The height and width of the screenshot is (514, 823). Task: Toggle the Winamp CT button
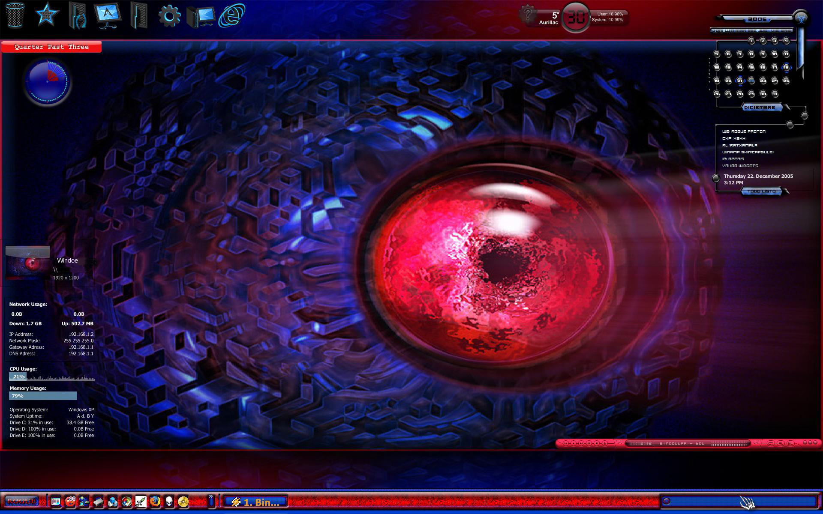click(771, 443)
